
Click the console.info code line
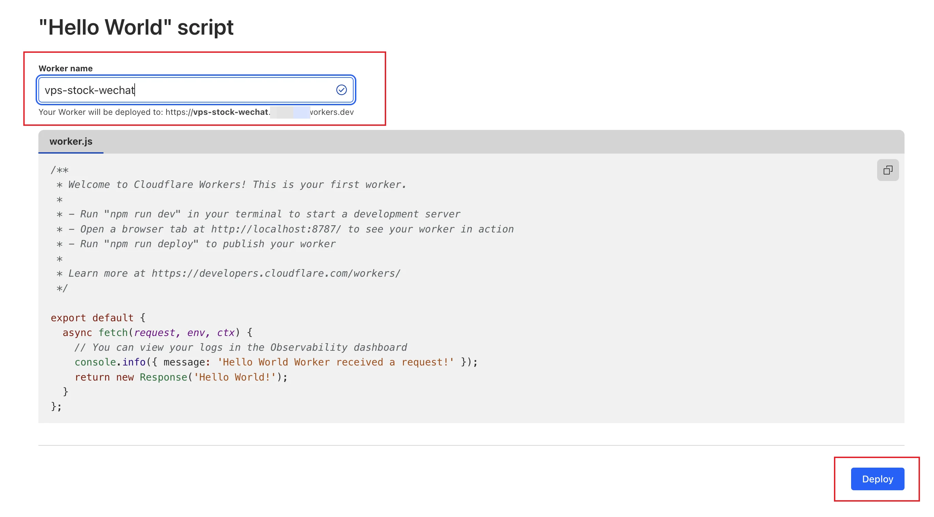(x=275, y=362)
